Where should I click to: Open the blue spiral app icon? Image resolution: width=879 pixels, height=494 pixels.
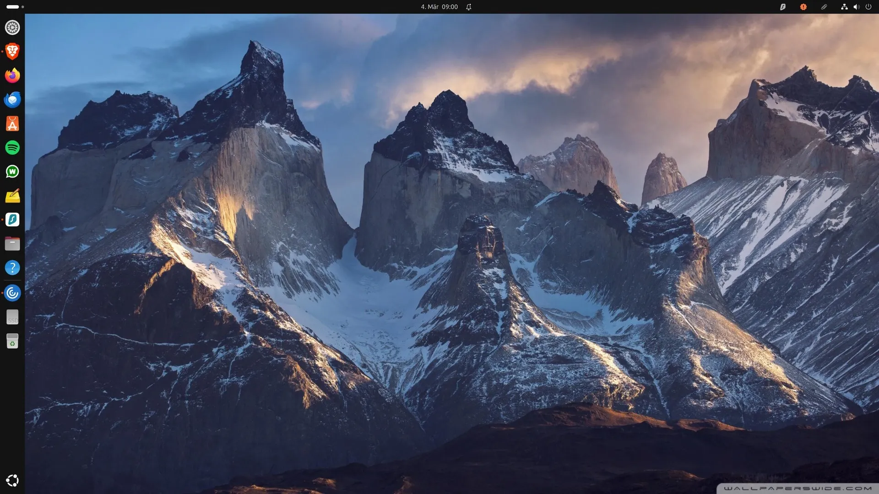(x=12, y=293)
